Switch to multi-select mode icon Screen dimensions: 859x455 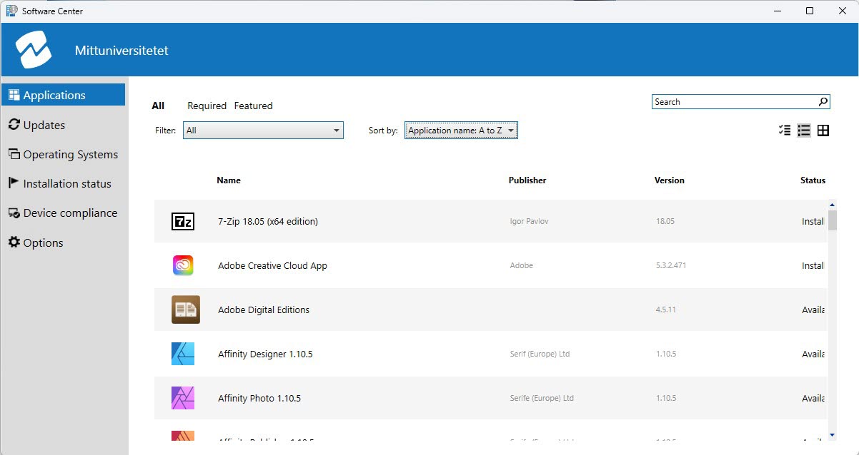click(x=785, y=131)
